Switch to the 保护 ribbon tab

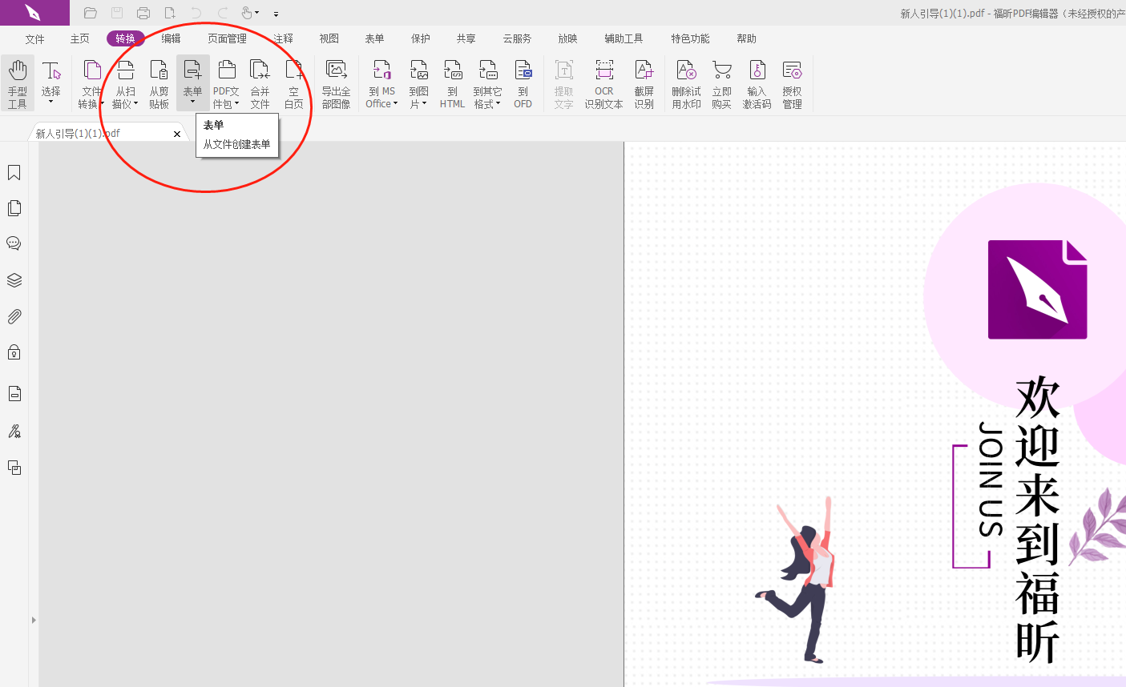tap(420, 38)
